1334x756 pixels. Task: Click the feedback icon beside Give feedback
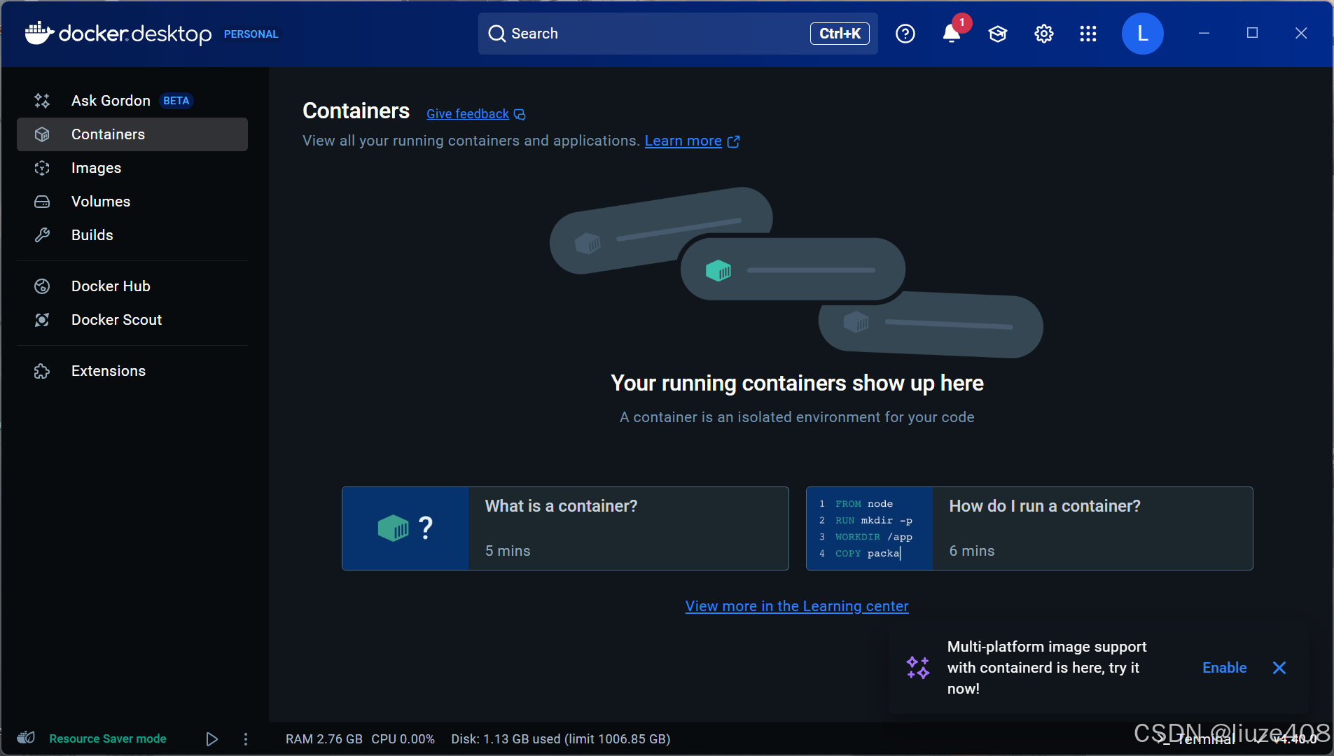coord(520,115)
